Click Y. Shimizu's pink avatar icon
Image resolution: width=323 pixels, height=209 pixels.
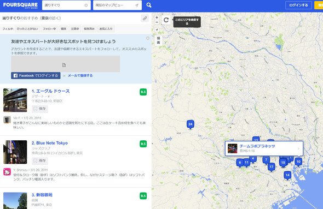coord(7,172)
